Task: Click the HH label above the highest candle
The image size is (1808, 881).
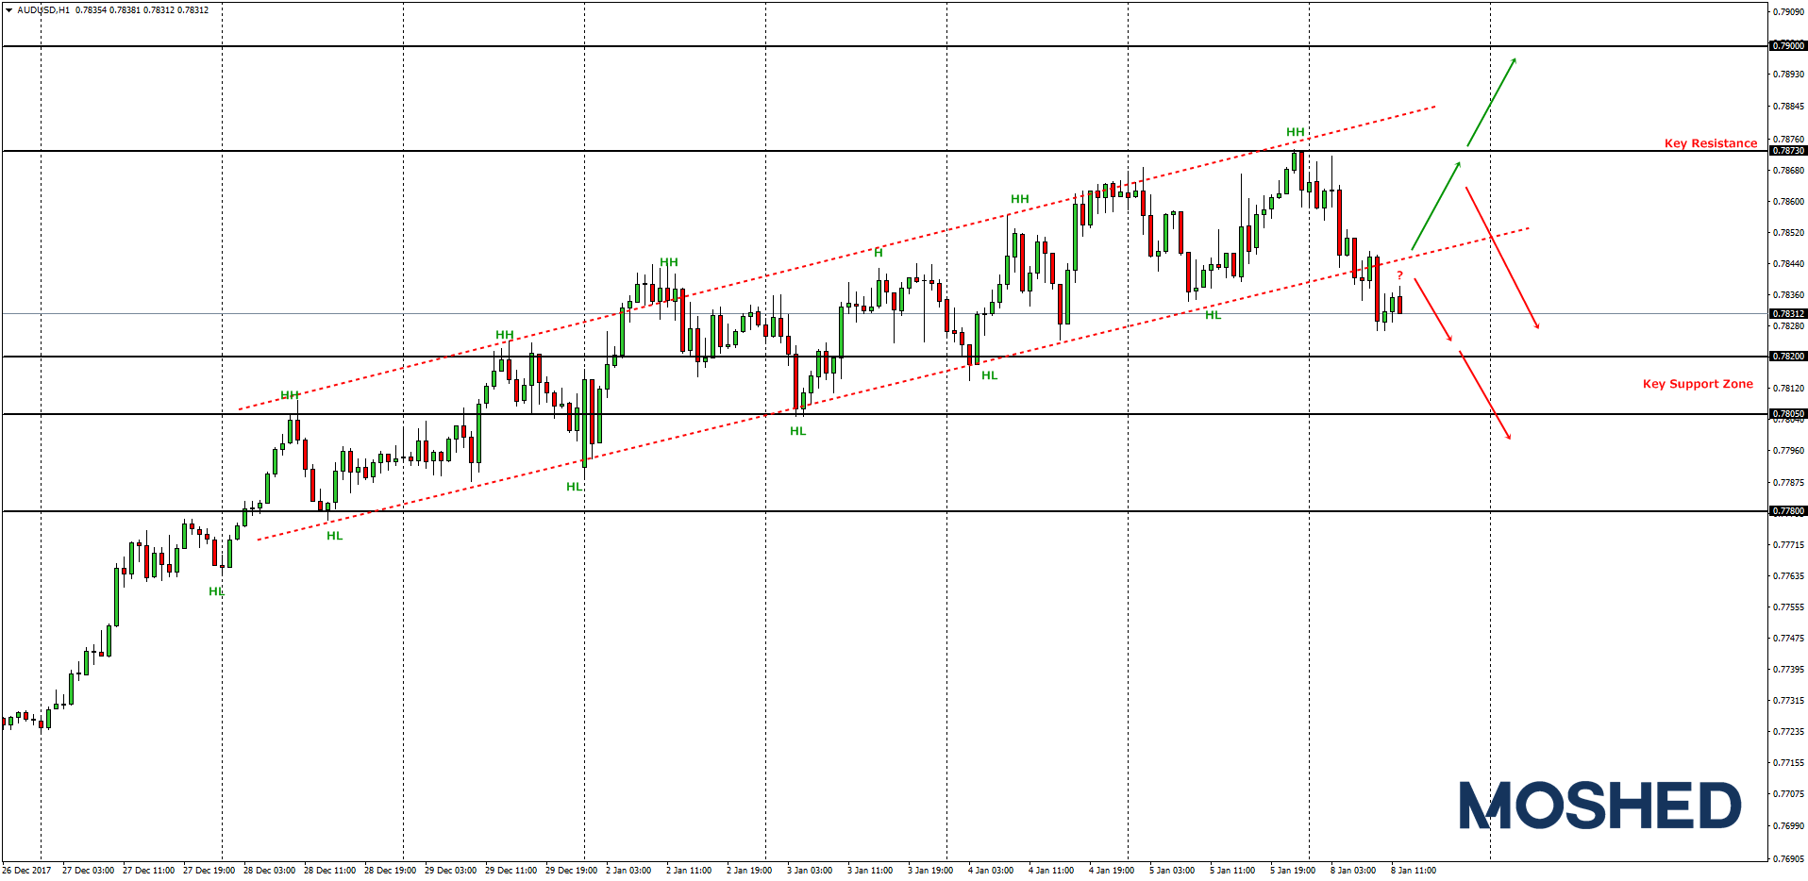Action: 1294,133
